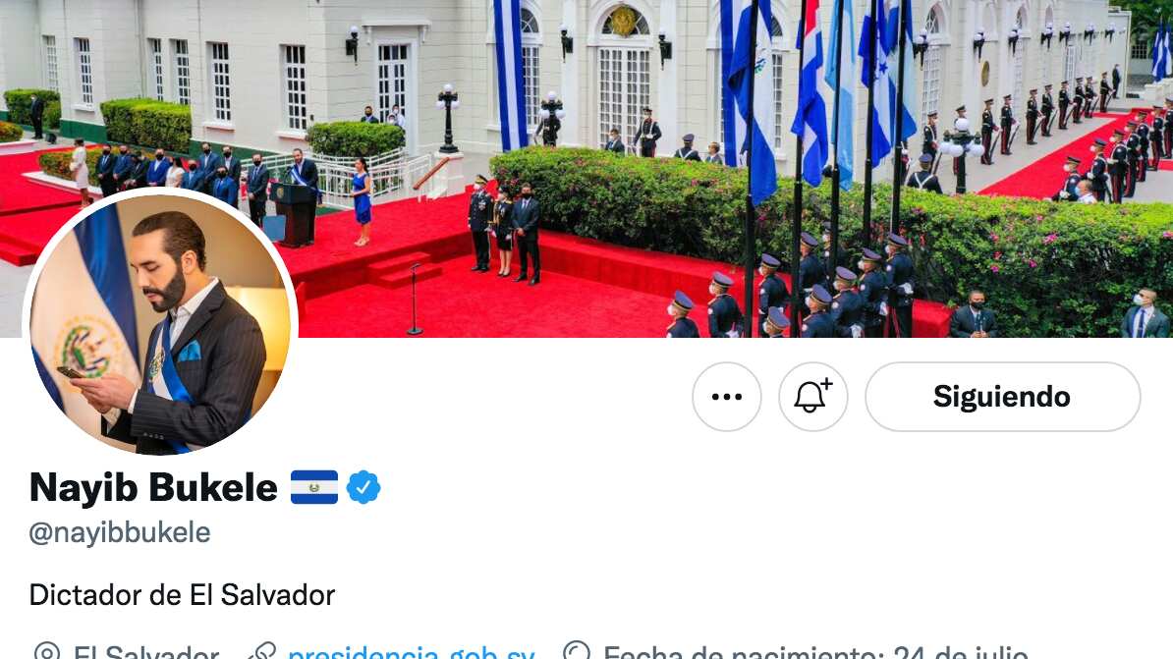Viewport: 1173px width, 659px height.
Task: Open the presidencia.gob.sv website link
Action: pos(412,652)
